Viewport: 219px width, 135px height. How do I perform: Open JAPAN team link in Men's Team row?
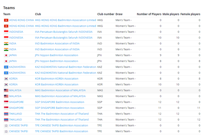[13, 55]
